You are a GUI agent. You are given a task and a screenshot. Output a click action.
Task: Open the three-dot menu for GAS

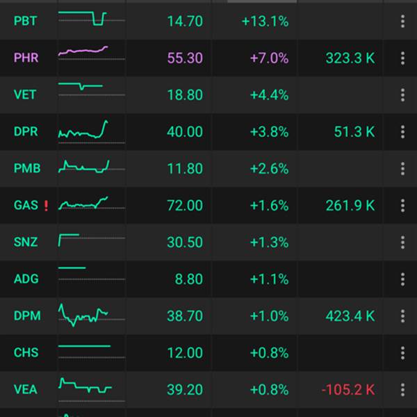coord(402,205)
